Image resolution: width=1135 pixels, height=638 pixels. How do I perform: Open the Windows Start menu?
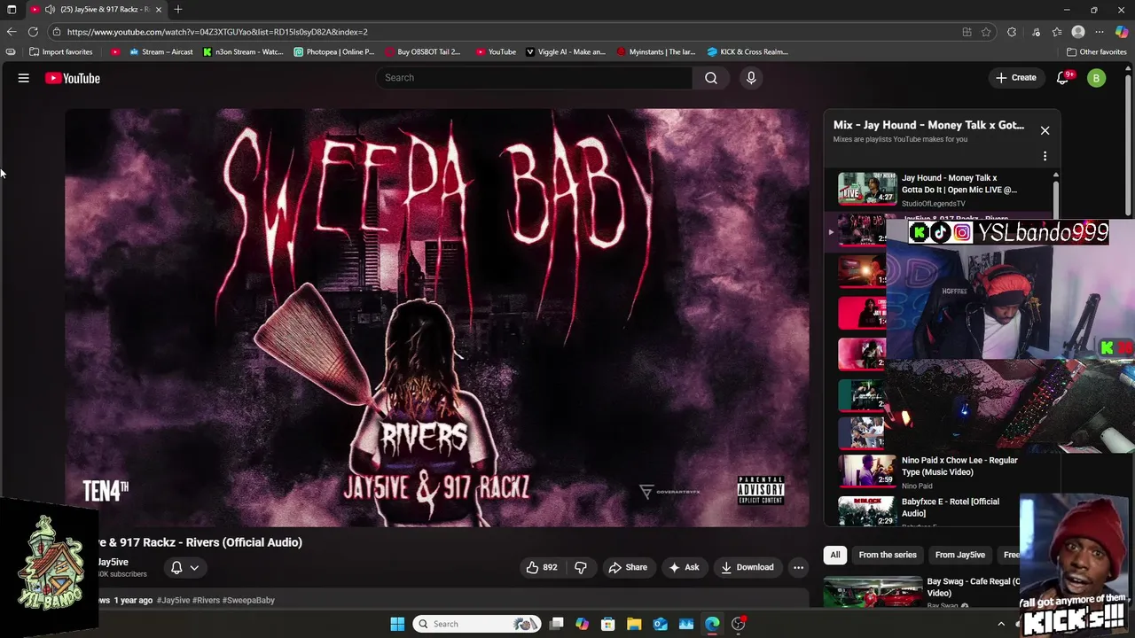(x=397, y=624)
